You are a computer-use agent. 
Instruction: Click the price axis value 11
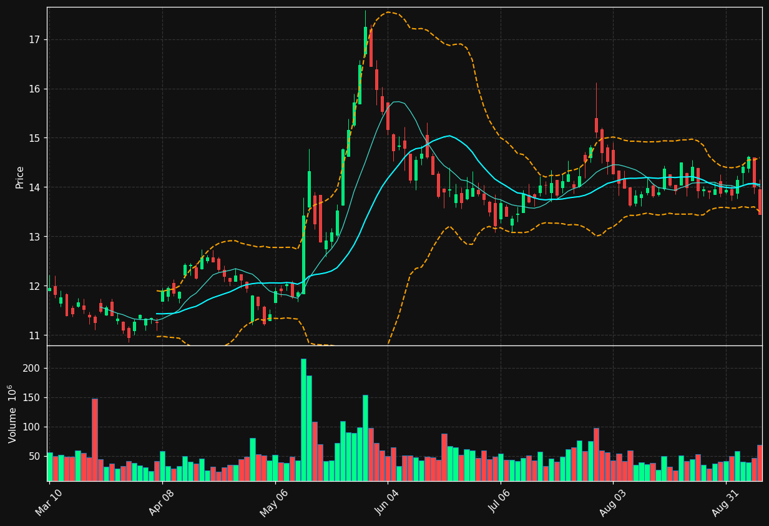click(x=34, y=335)
